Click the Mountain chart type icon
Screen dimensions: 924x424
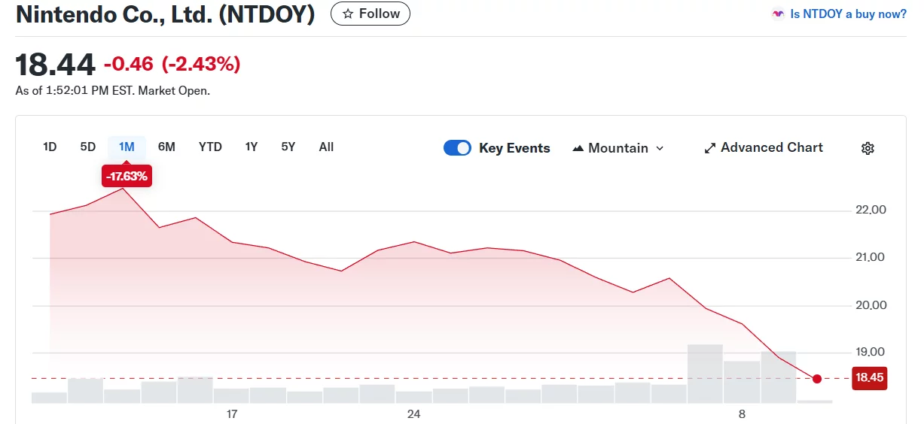(578, 149)
